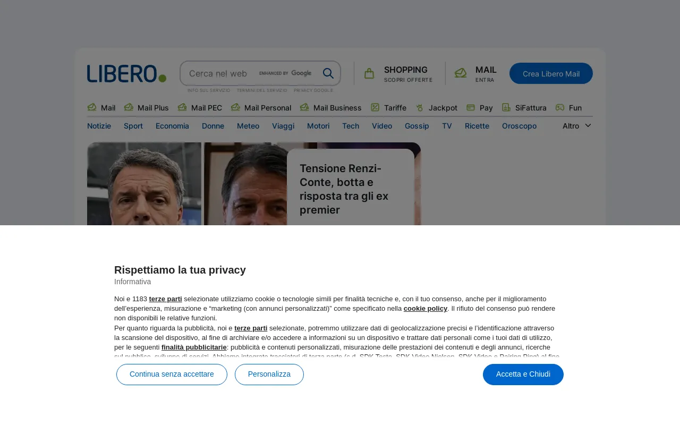Open Info sul servizio link

209,90
